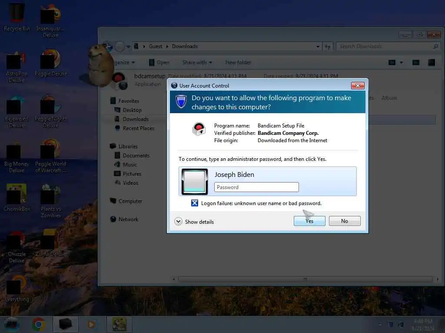Click the logon failure error icon
445x333 pixels.
(x=194, y=203)
